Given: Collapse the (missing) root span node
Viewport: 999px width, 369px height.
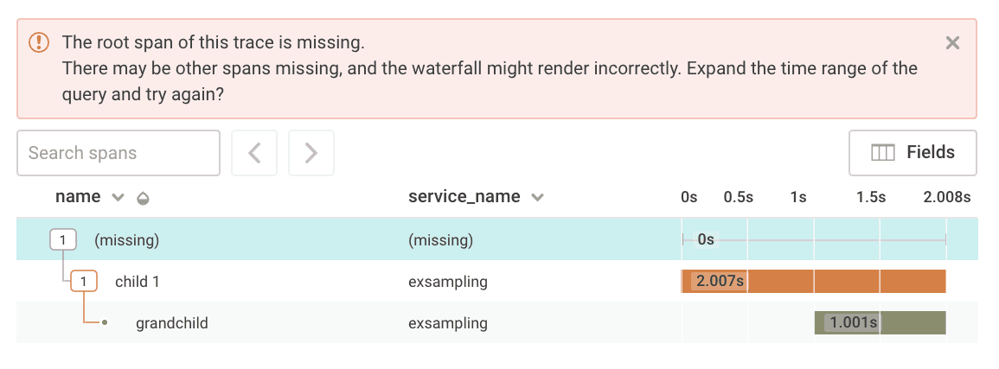Looking at the screenshot, I should [63, 240].
